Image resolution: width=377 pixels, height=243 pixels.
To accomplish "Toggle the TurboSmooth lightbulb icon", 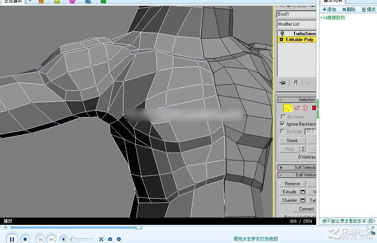I will [282, 33].
